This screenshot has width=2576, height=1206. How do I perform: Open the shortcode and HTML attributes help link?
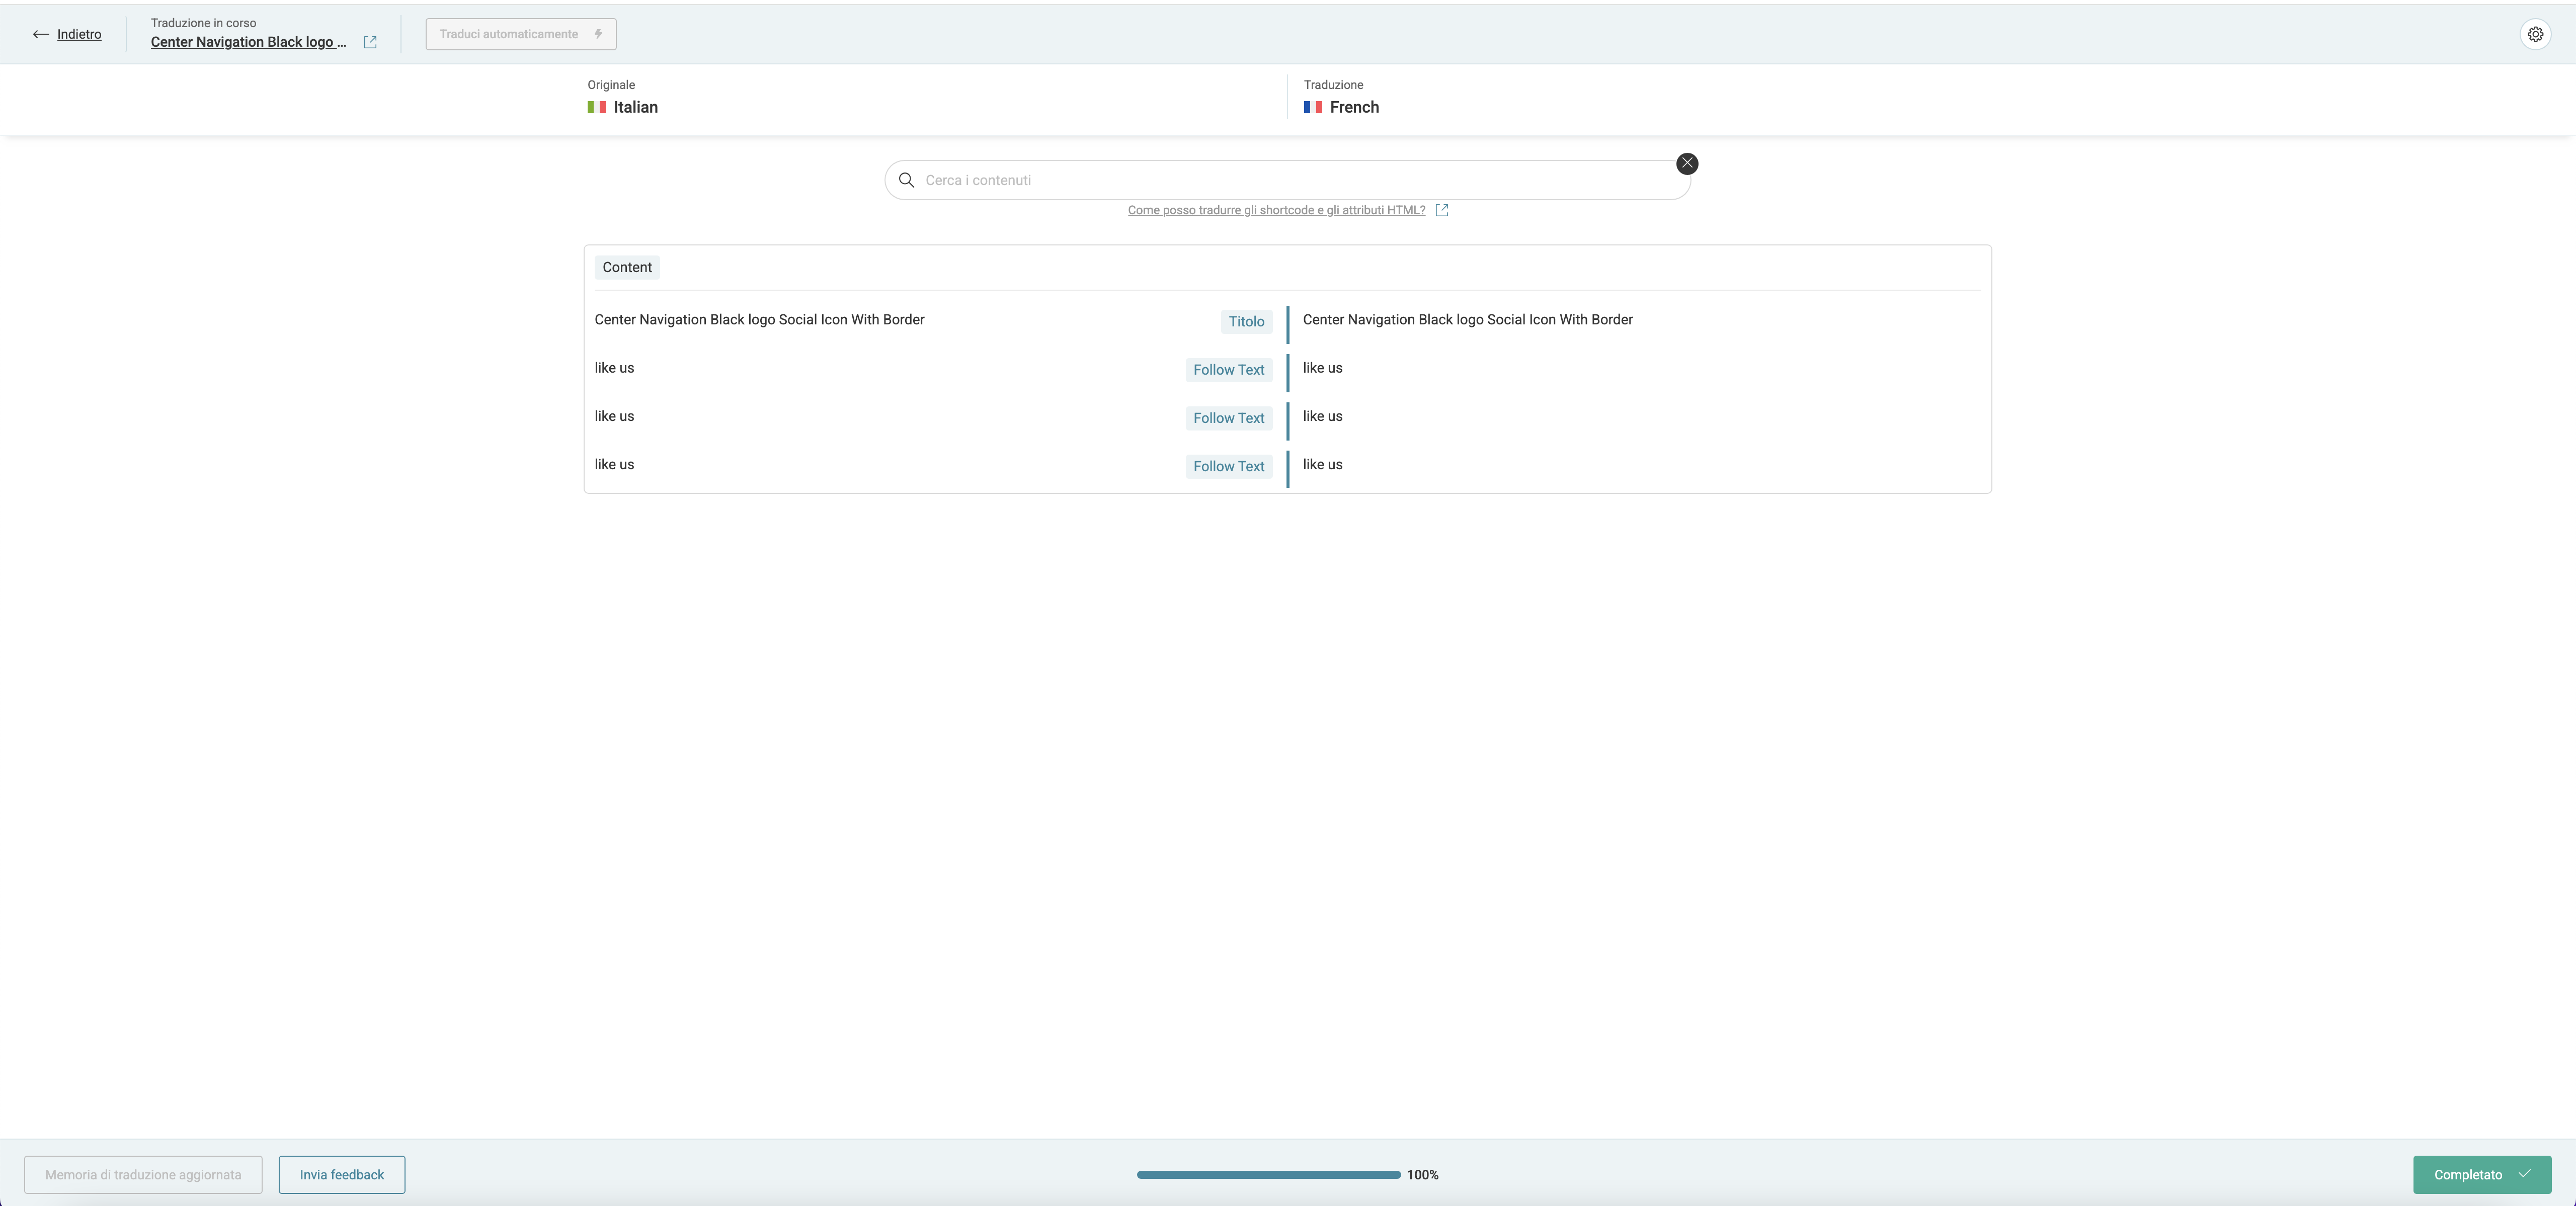[1276, 210]
